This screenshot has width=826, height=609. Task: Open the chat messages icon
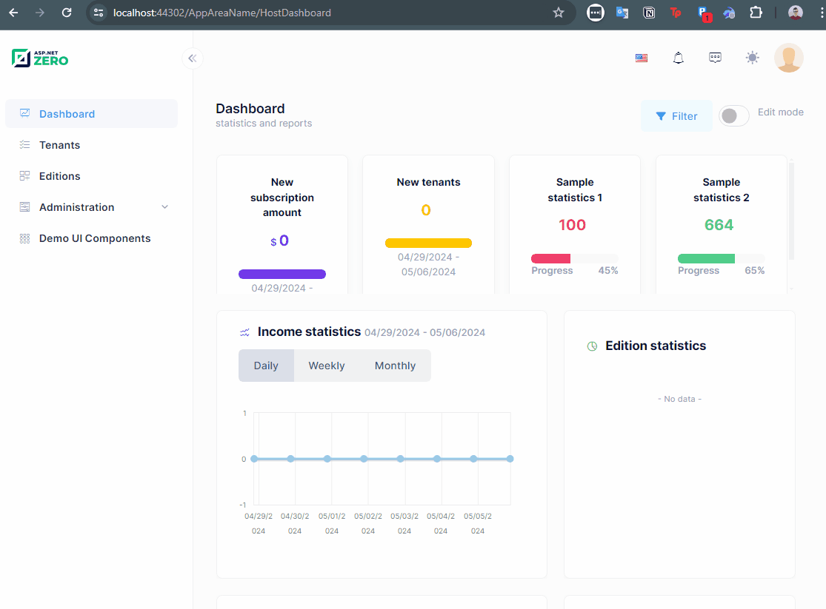[x=715, y=58]
